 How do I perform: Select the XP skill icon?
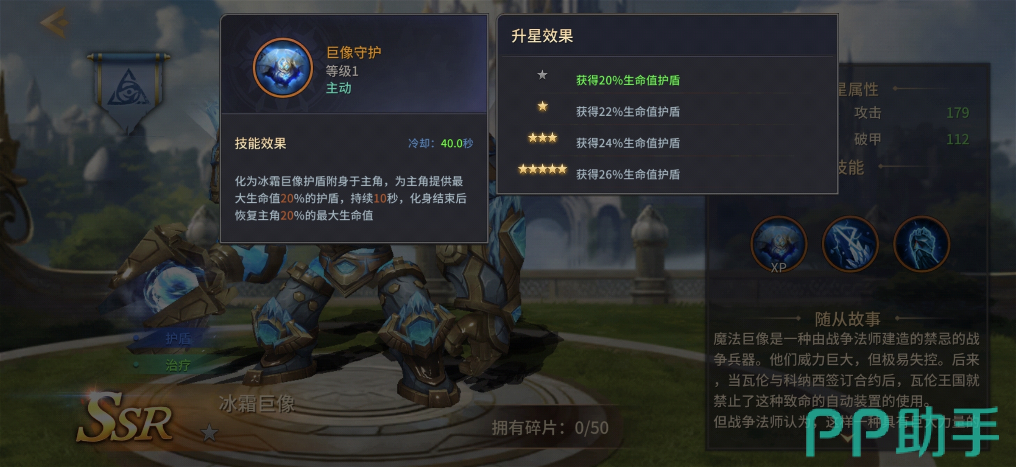tap(779, 244)
